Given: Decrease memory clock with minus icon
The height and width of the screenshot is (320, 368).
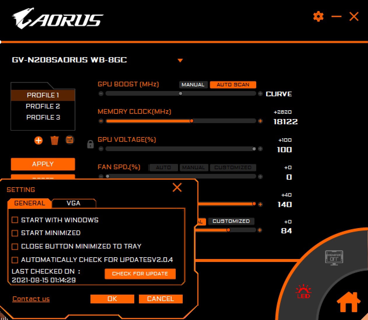Looking at the screenshot, I should coord(101,121).
